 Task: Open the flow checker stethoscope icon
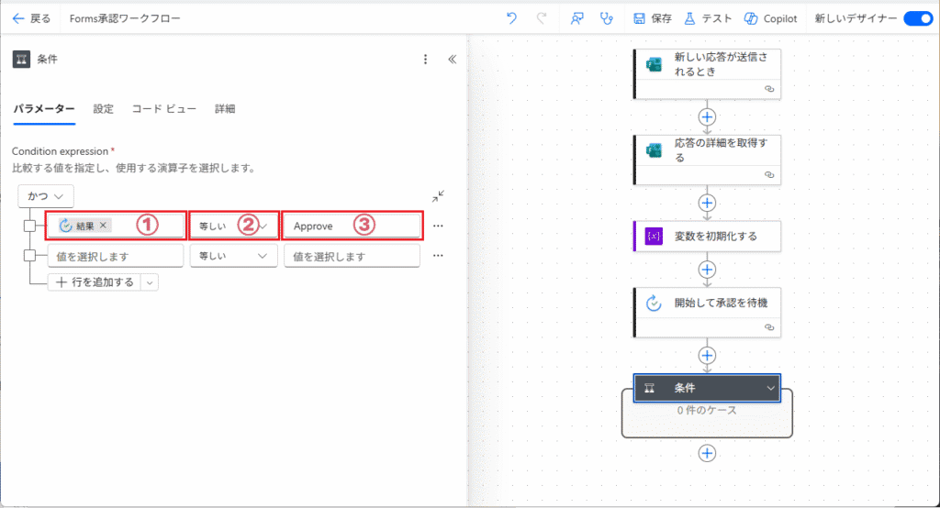607,18
